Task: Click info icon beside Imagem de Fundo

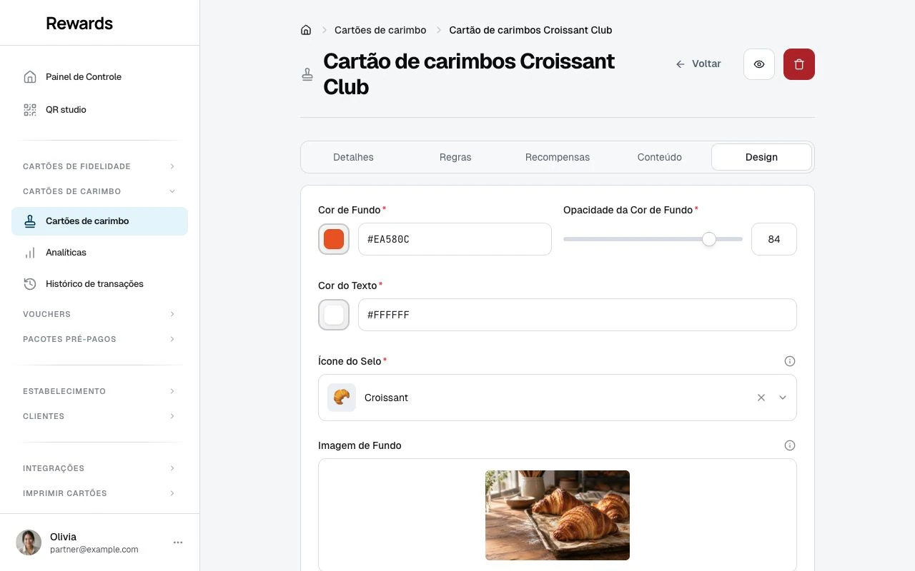Action: (x=790, y=445)
